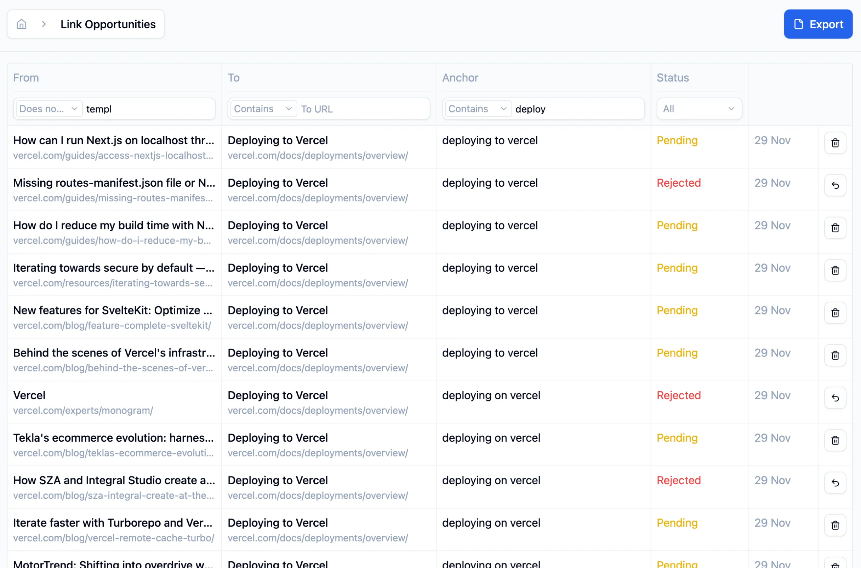Viewport: 861px width, 568px height.
Task: Click the From column header
Action: pyautogui.click(x=26, y=77)
